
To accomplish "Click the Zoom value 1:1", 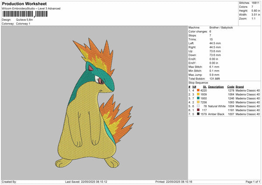I will [253, 18].
